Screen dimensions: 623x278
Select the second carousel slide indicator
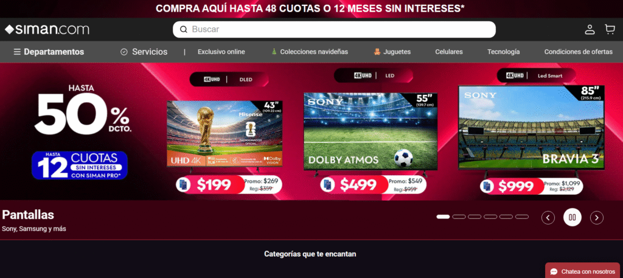tap(459, 217)
